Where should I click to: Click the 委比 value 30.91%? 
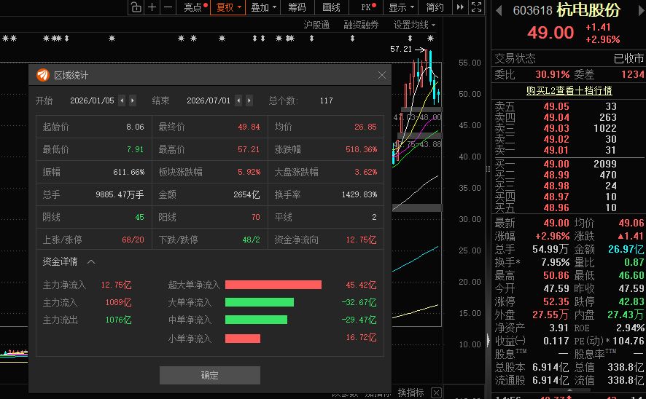553,74
